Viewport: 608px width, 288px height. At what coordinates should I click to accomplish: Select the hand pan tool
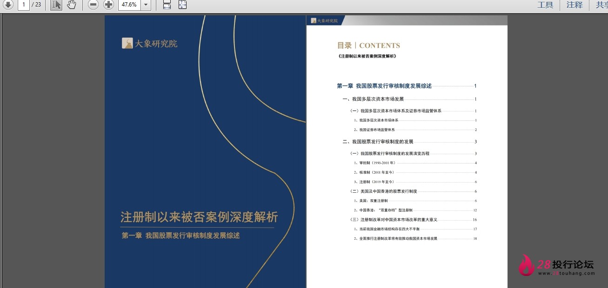71,5
